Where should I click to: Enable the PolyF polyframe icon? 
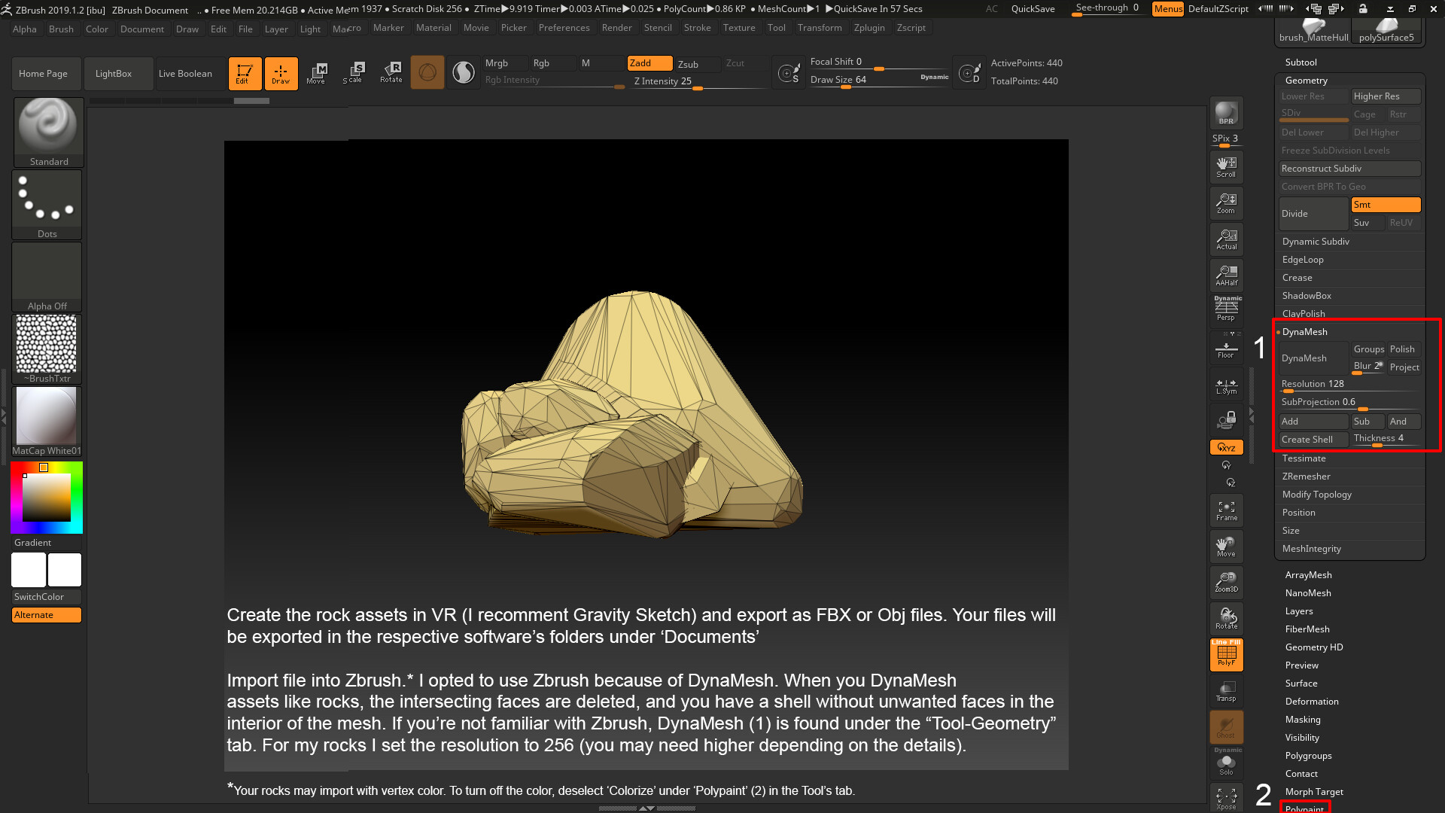point(1226,654)
